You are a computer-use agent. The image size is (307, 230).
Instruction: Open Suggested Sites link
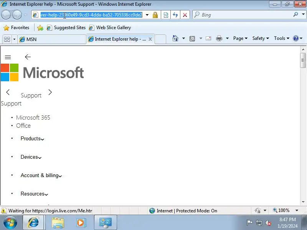[66, 28]
